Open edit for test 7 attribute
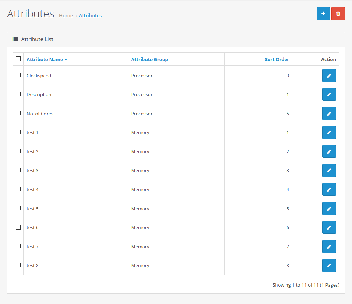Screen dimensions: 352x304 click(329, 246)
